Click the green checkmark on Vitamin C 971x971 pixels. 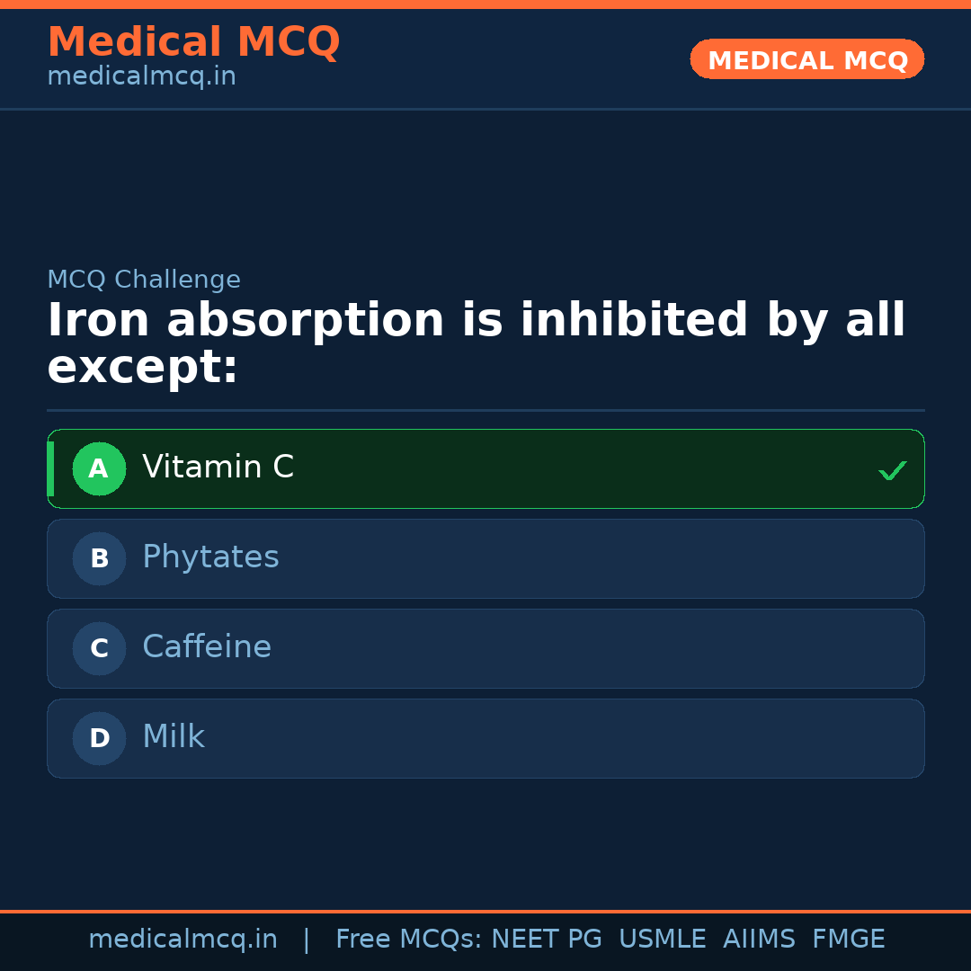click(x=892, y=470)
